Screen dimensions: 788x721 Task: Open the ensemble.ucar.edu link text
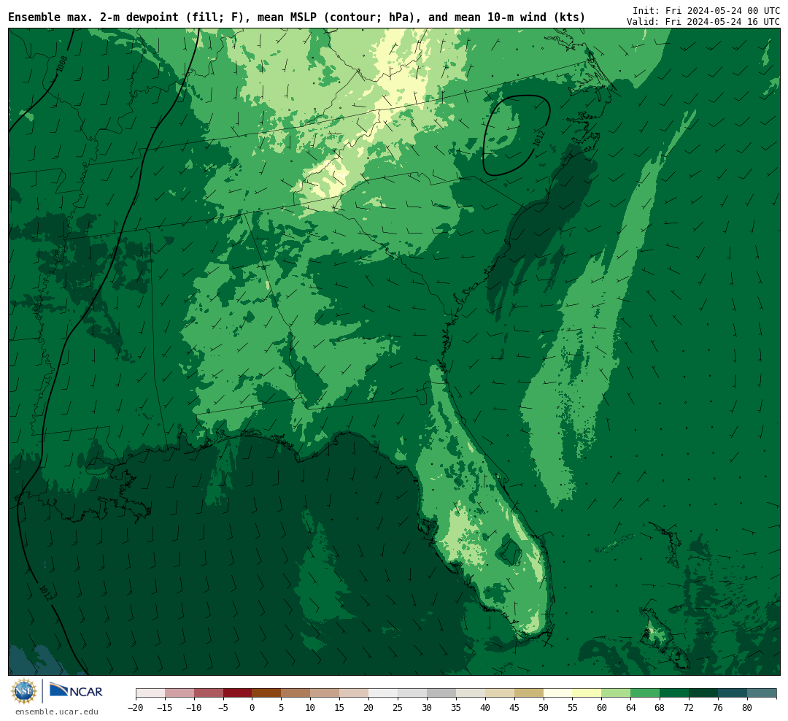pos(57,712)
